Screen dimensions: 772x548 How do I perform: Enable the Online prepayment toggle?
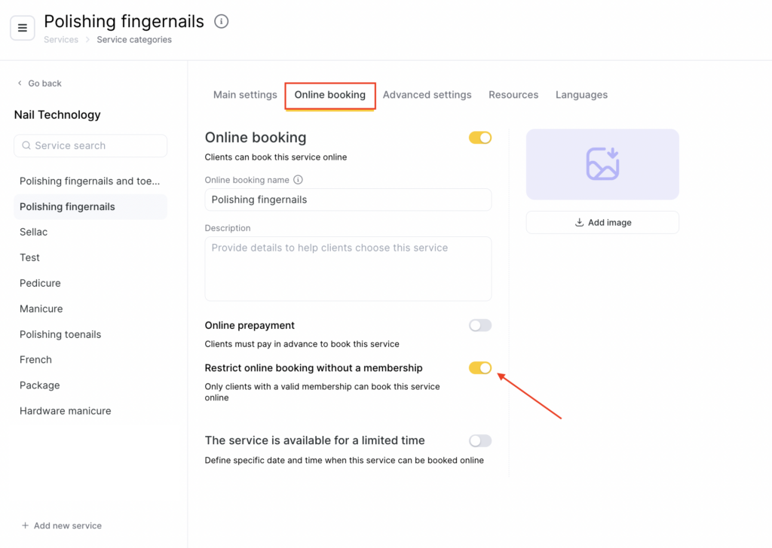tap(479, 325)
